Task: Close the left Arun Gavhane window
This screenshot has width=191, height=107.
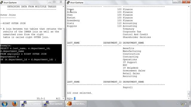Action: (61, 2)
